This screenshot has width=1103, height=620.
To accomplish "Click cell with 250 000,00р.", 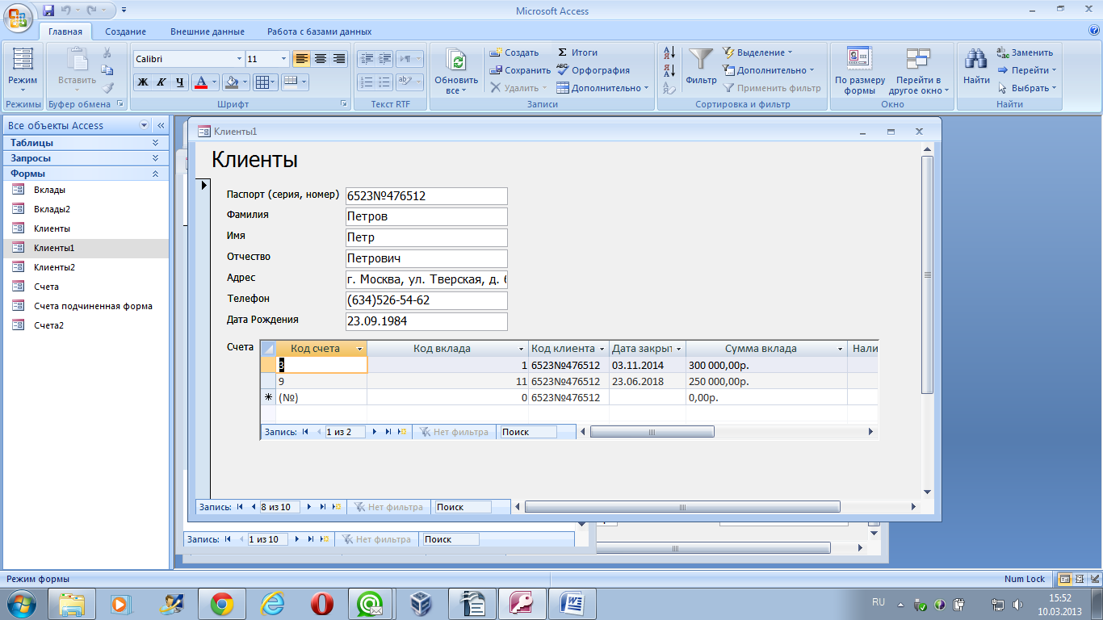I will point(766,381).
